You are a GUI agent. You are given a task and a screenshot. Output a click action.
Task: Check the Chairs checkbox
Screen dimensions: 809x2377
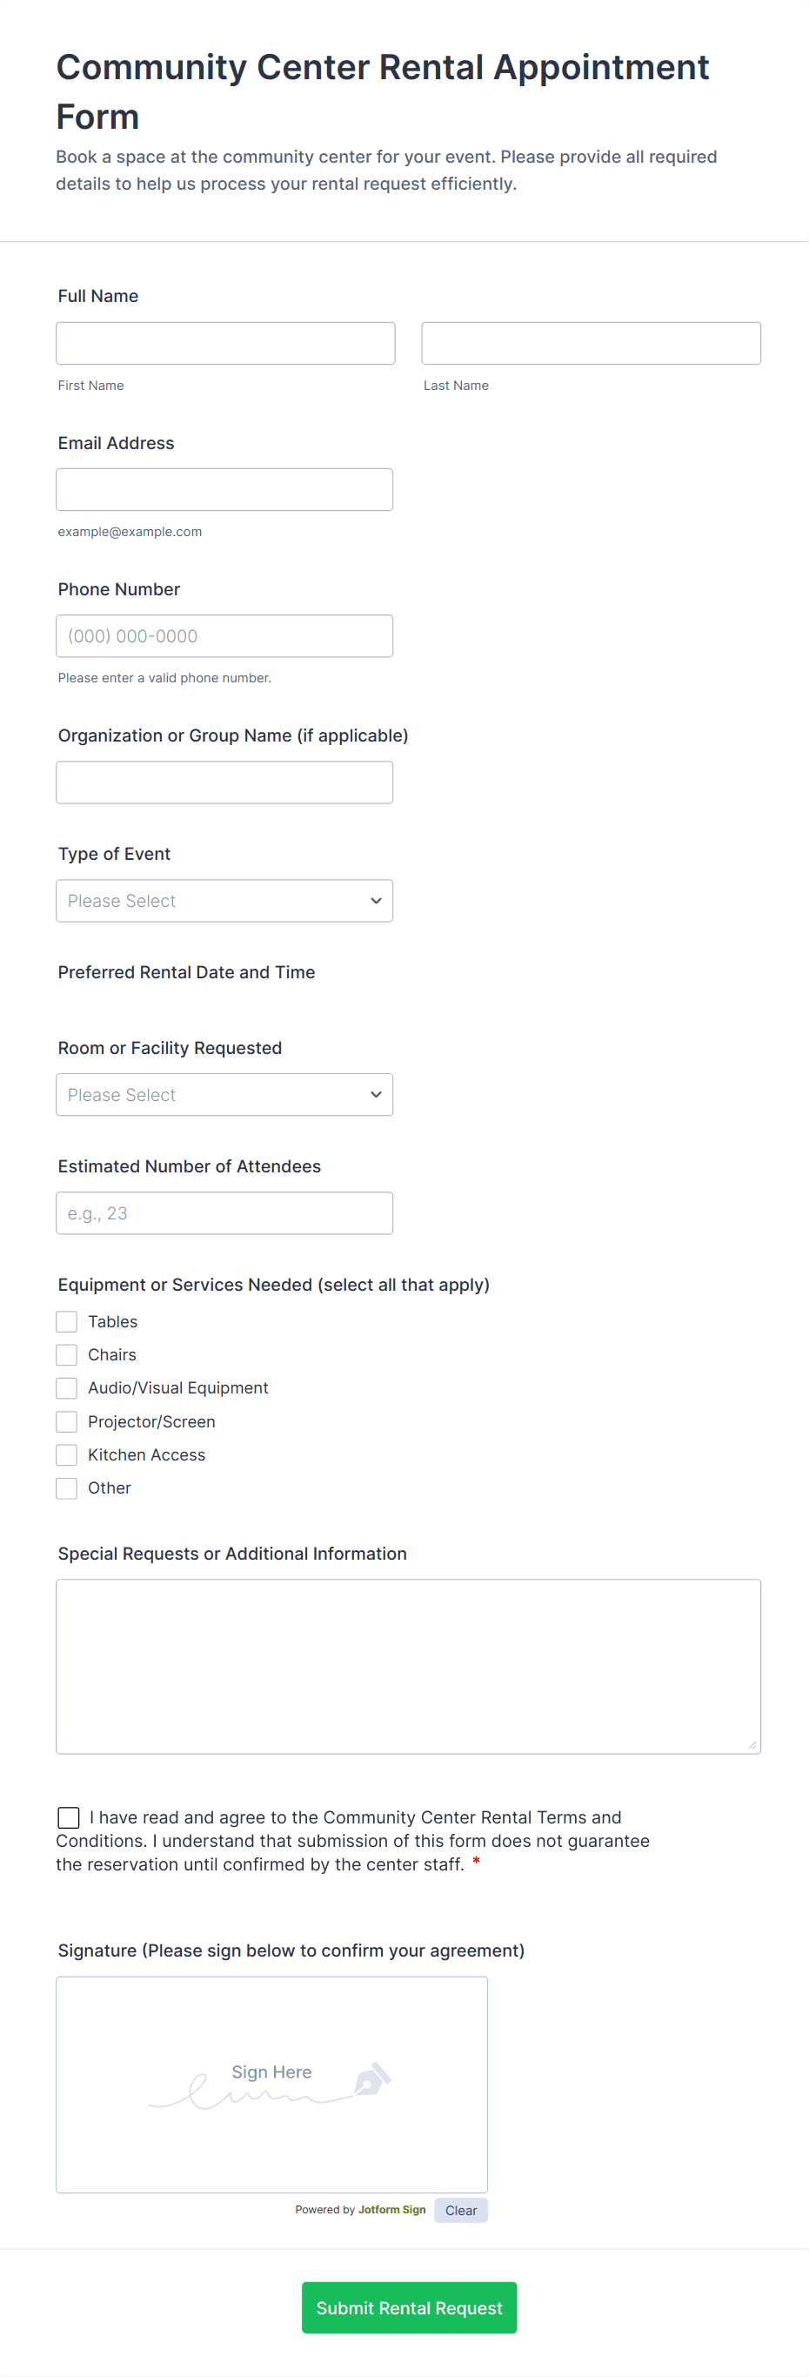click(66, 1354)
